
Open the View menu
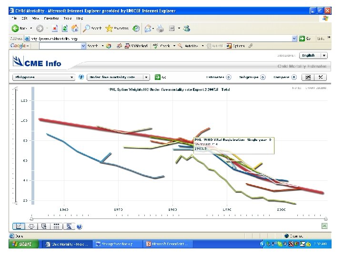coord(35,19)
